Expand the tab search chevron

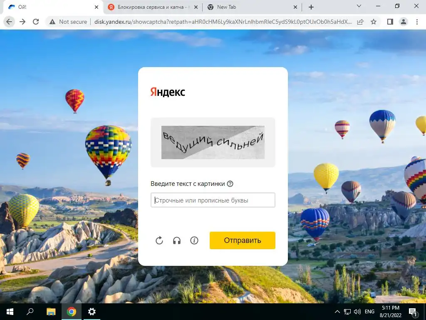pyautogui.click(x=359, y=6)
